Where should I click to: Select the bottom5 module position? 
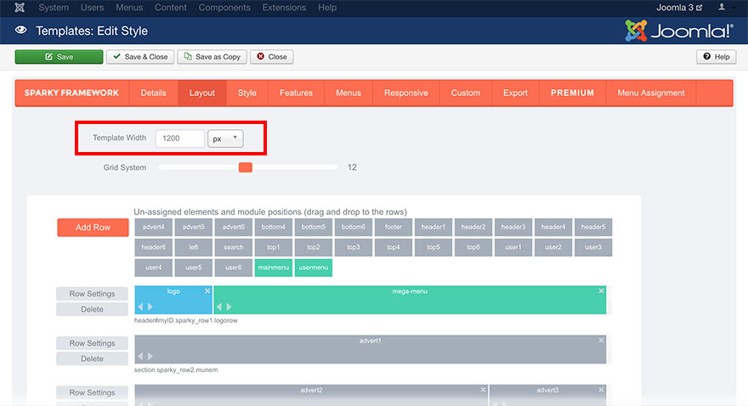click(x=314, y=227)
